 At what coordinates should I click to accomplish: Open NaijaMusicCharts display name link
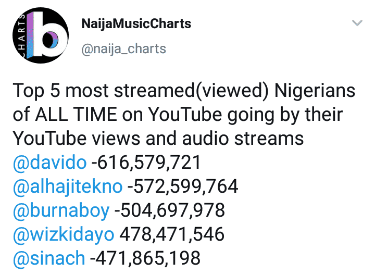[x=136, y=23]
